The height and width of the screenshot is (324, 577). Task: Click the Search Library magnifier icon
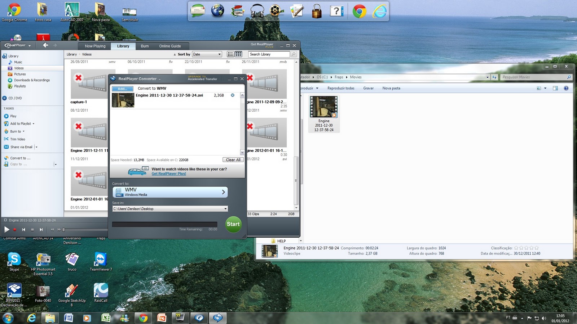point(294,54)
